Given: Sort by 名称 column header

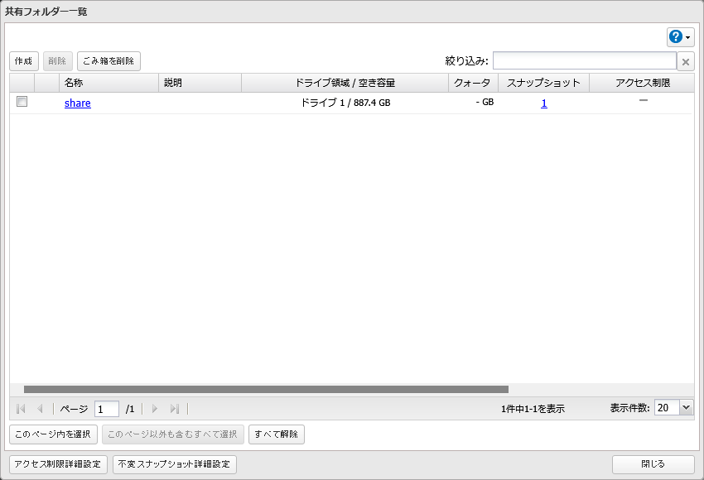Looking at the screenshot, I should point(108,83).
